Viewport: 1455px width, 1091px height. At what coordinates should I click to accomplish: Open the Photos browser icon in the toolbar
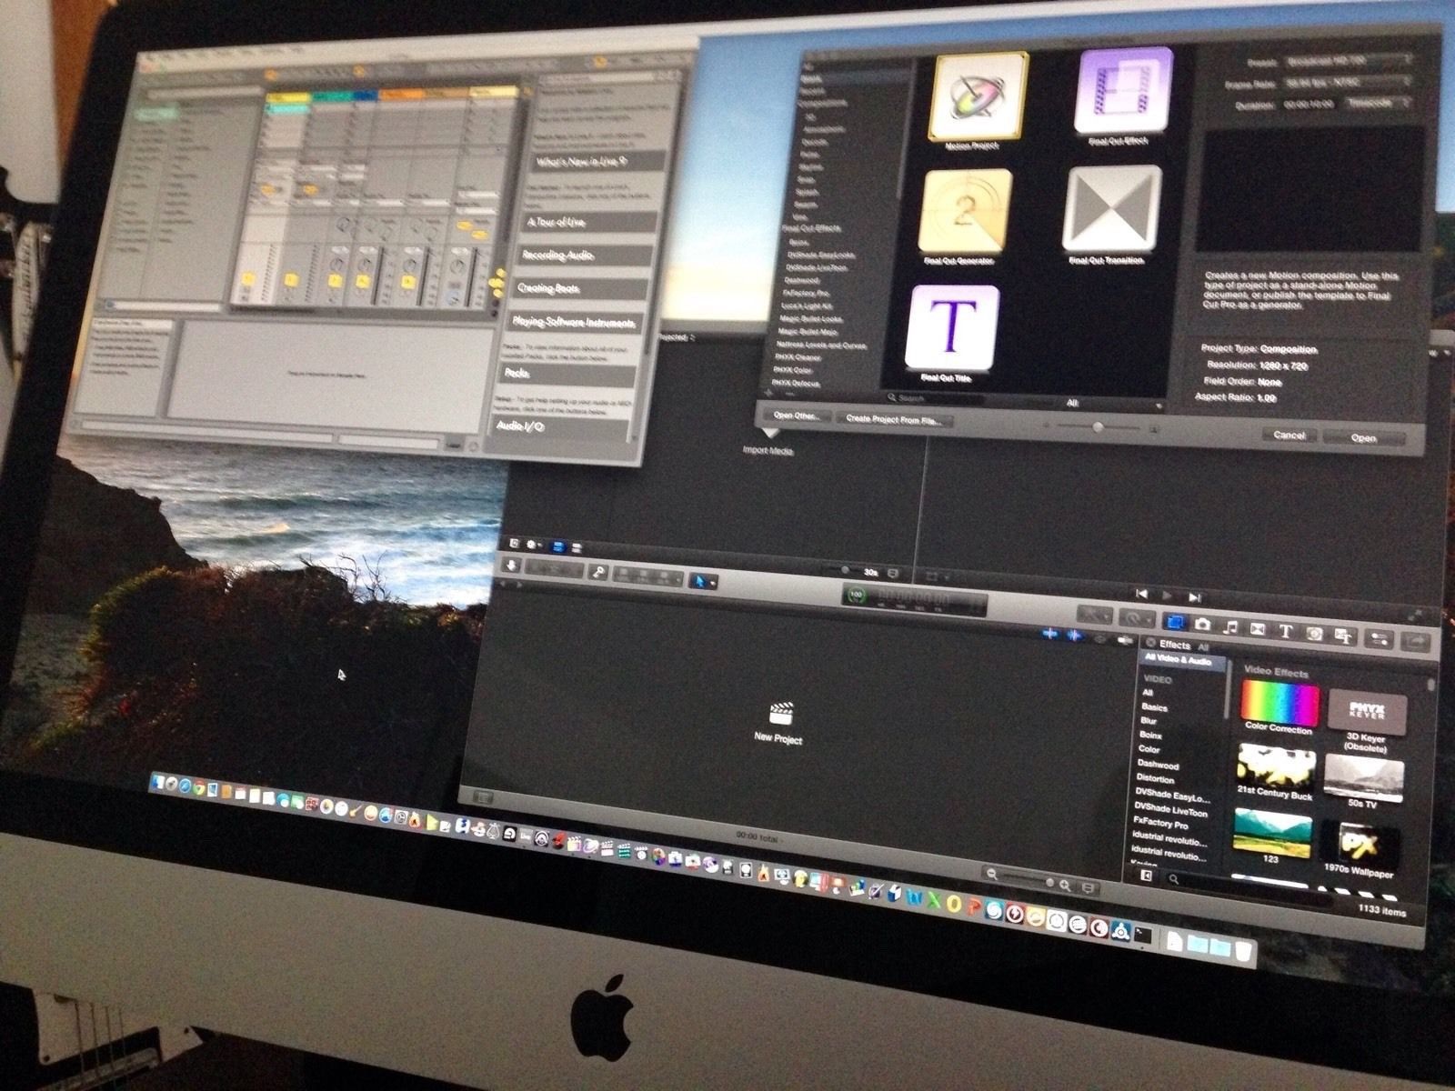[x=1203, y=625]
